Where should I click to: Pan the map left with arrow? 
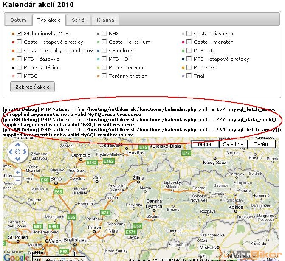pos(11,152)
